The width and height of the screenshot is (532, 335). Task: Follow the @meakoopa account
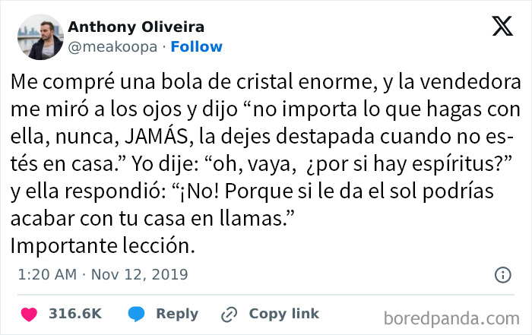pyautogui.click(x=196, y=46)
